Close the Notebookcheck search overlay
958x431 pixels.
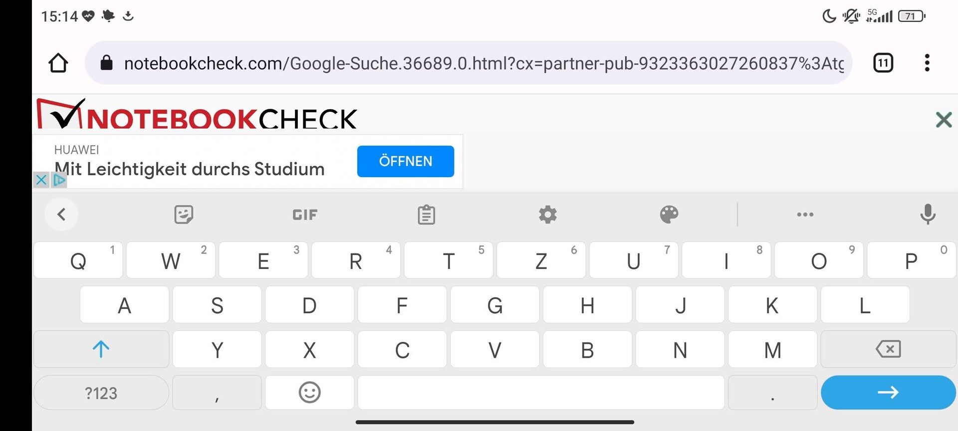click(943, 120)
